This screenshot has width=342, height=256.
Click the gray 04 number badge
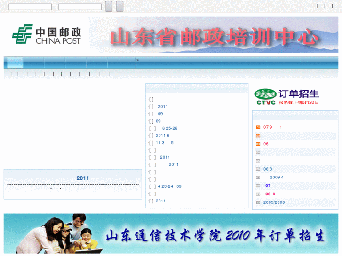coord(258,152)
